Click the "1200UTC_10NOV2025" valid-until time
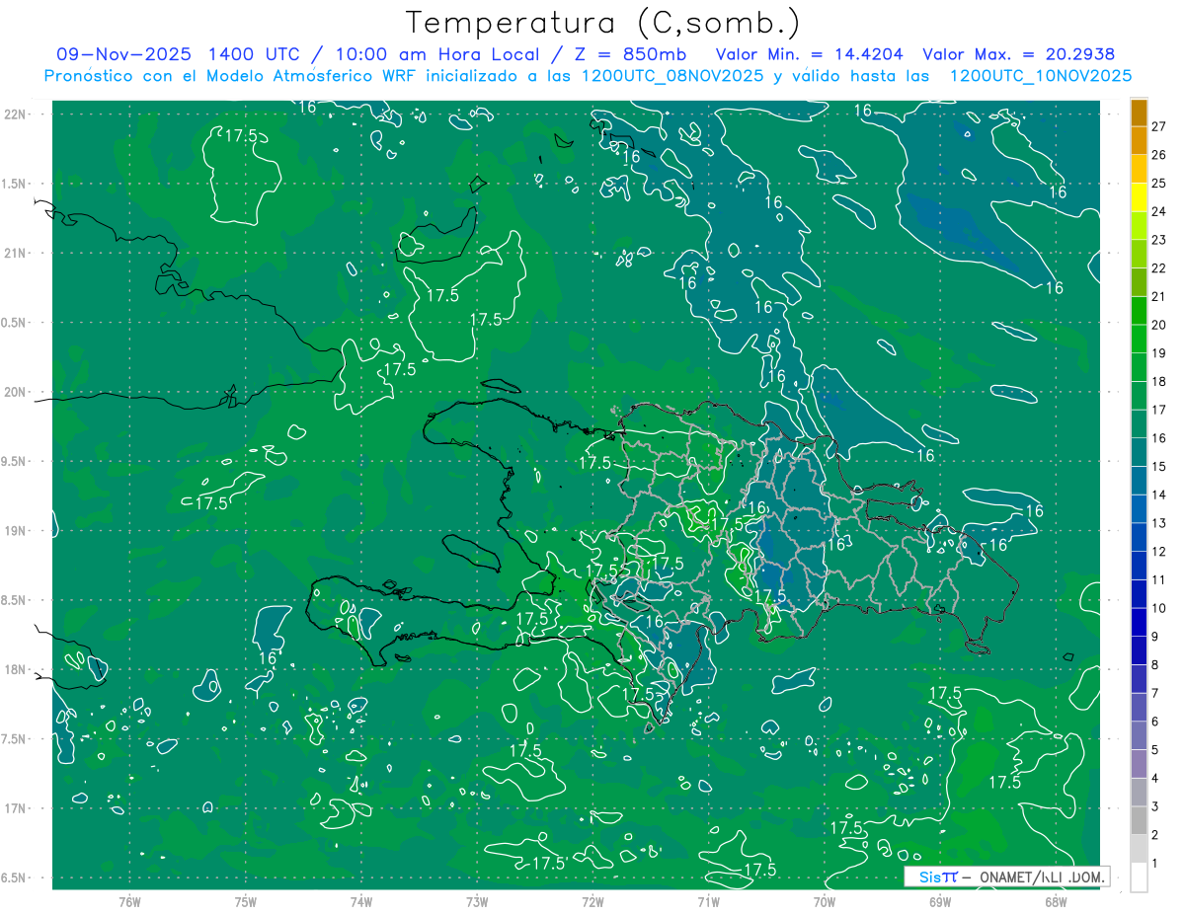The width and height of the screenshot is (1185, 915). pos(1041,76)
